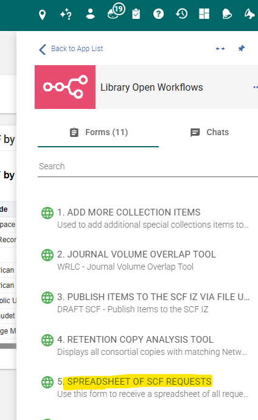The width and height of the screenshot is (258, 420).
Task: Open form 1. ADD MORE COLLECTION ITEMS
Action: click(x=129, y=212)
